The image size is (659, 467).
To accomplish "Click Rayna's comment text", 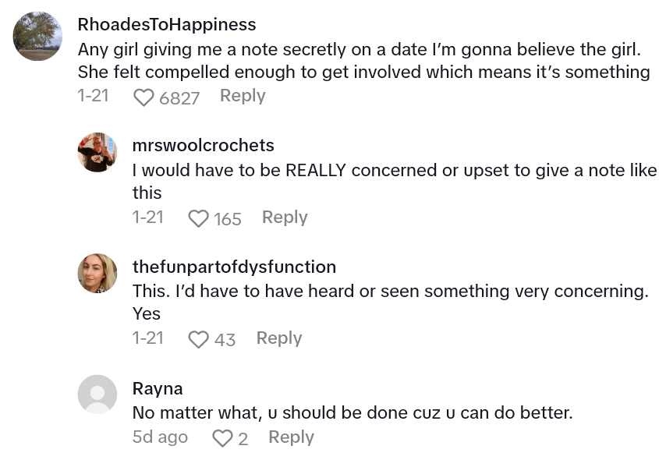I will coord(353,412).
